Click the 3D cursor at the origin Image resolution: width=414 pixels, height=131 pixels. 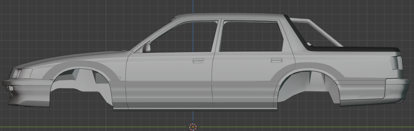[x=193, y=127]
